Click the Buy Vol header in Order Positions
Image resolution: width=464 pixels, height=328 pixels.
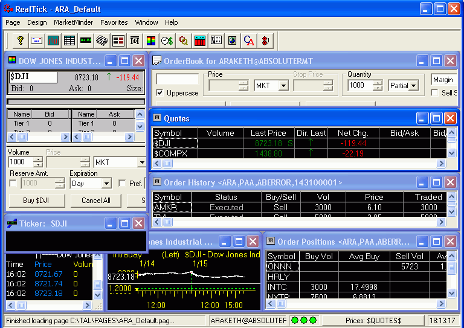coord(319,256)
